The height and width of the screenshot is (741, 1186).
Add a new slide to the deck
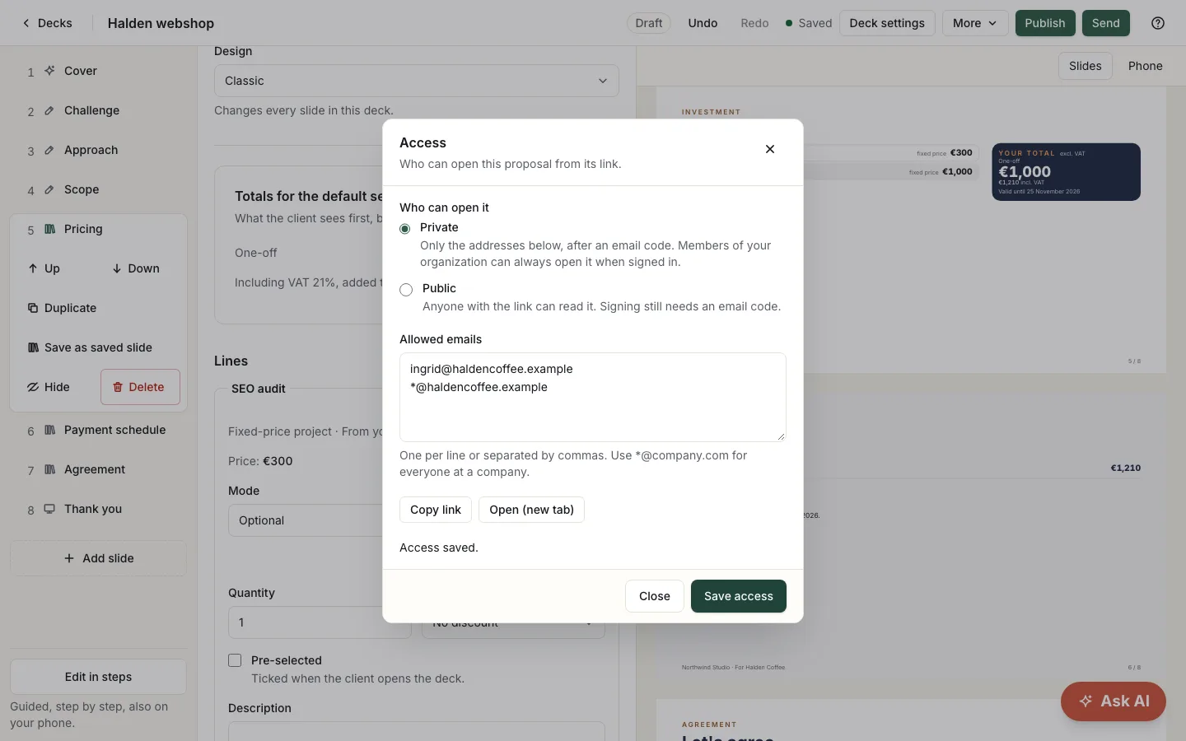point(99,558)
